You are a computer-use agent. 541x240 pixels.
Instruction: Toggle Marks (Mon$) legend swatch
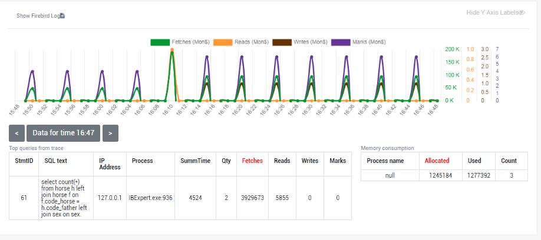pyautogui.click(x=341, y=42)
